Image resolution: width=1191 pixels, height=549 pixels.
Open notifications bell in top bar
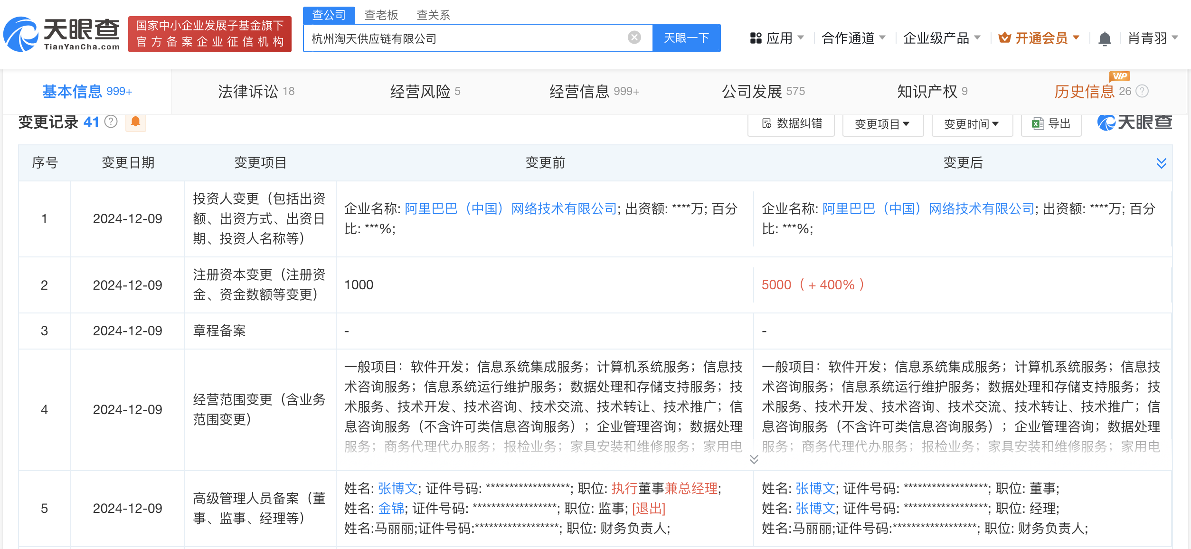click(x=1105, y=38)
